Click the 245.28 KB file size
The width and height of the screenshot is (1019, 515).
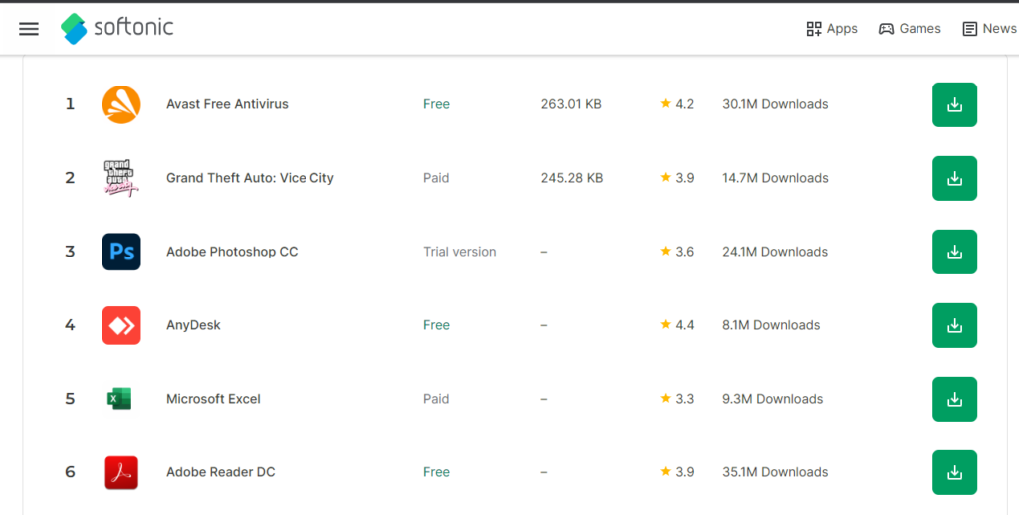tap(572, 178)
